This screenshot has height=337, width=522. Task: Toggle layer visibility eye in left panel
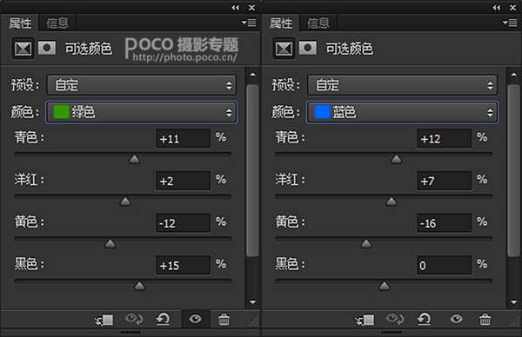[195, 320]
